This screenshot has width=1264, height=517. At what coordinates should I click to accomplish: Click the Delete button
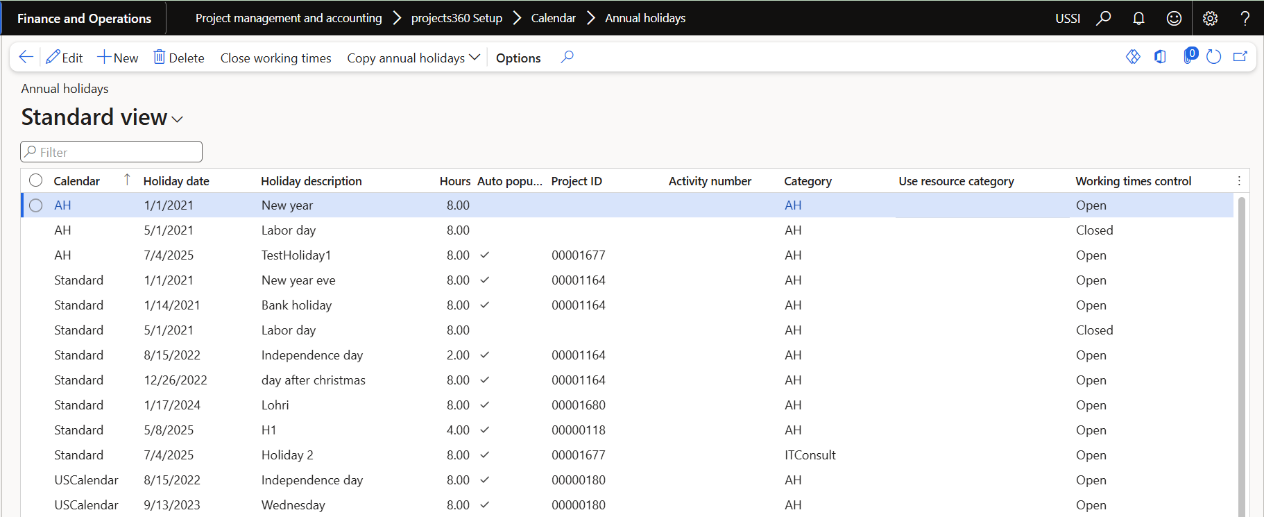click(179, 58)
